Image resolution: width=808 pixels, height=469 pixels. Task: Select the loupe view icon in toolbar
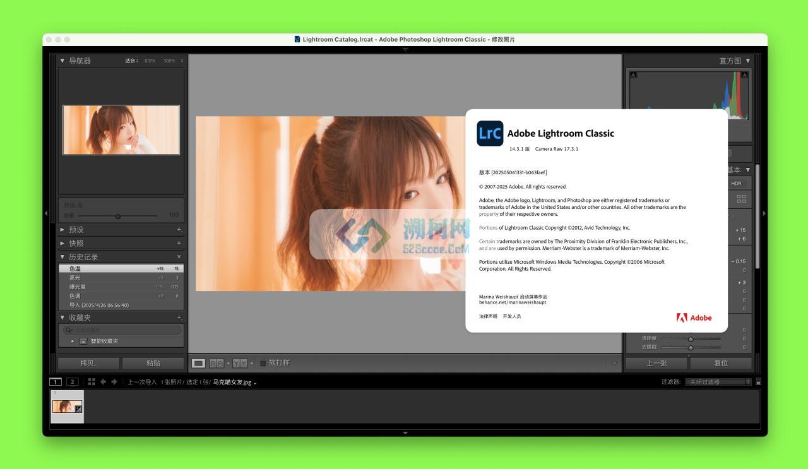pos(198,363)
